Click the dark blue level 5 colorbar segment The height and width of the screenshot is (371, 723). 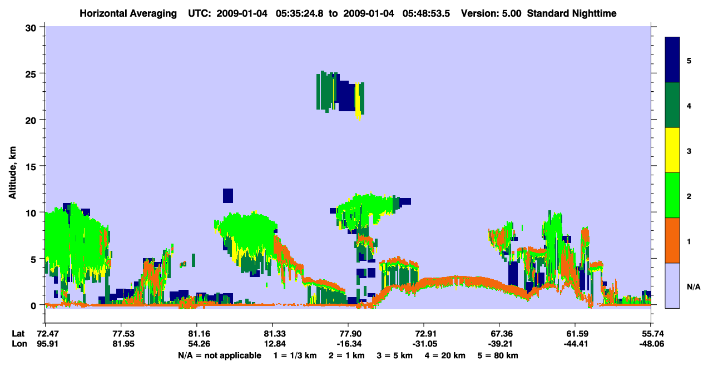pos(672,60)
